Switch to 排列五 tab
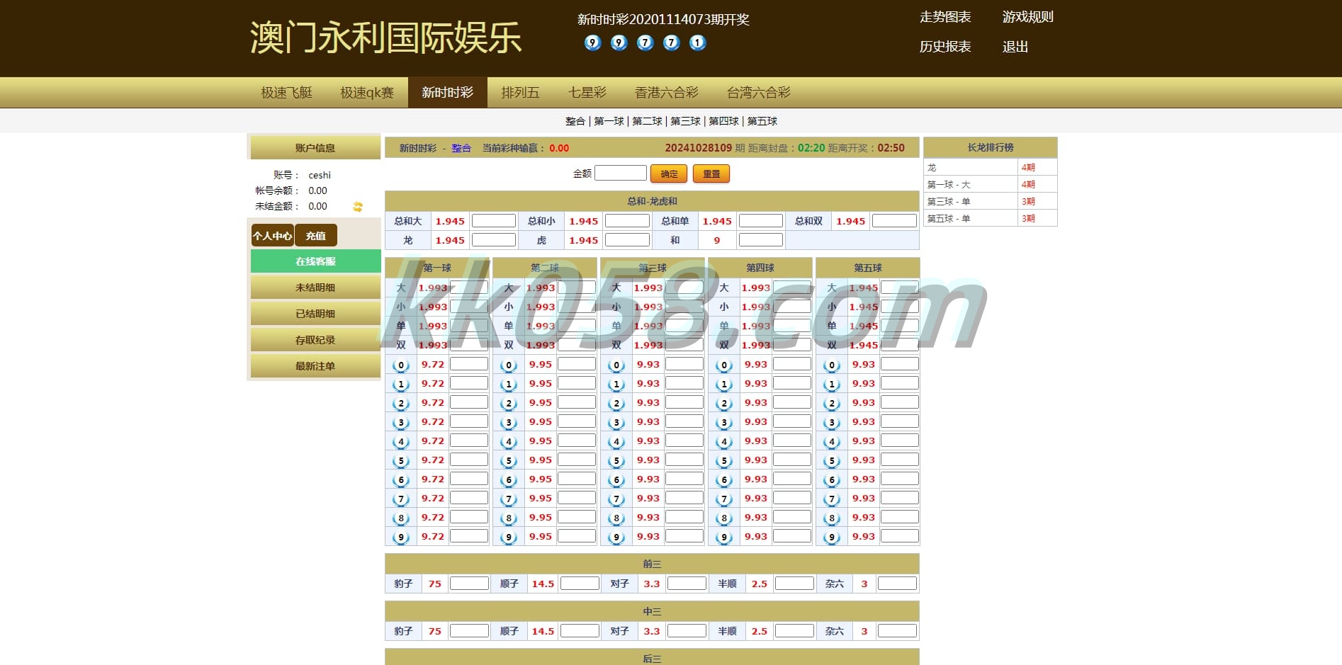 521,93
